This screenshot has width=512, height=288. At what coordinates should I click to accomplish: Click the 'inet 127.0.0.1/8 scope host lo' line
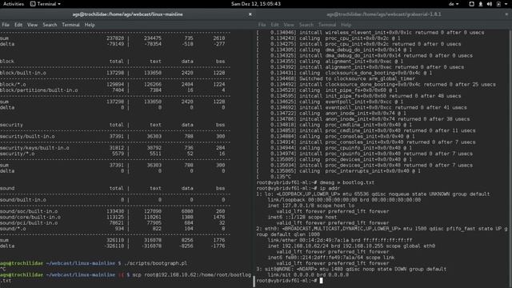click(311, 206)
